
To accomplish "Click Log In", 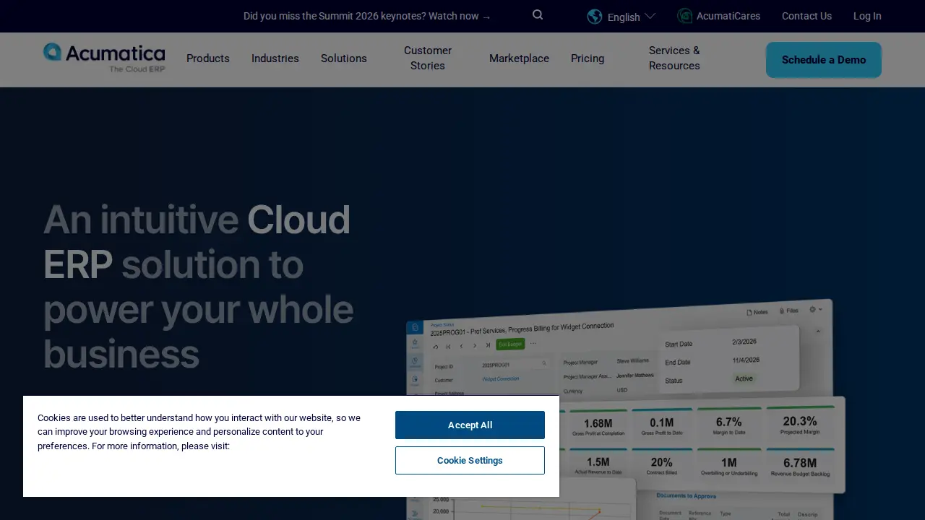I will pyautogui.click(x=867, y=16).
